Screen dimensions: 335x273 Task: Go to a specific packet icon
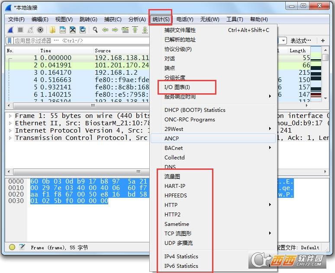click(125, 30)
